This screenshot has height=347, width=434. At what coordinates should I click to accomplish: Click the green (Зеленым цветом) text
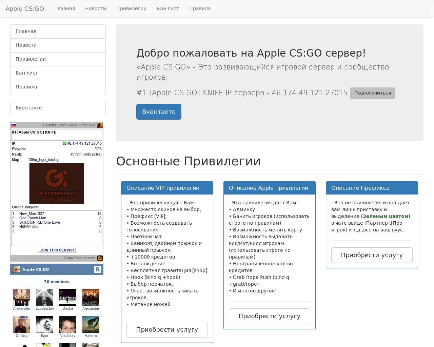(x=386, y=216)
